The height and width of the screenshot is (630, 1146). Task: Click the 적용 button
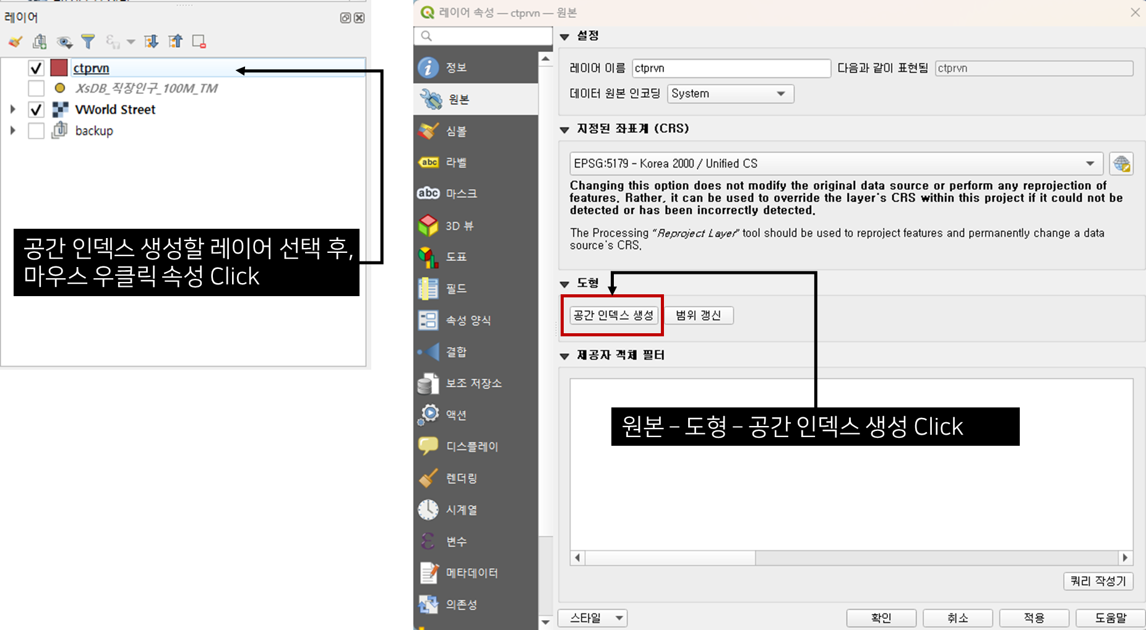click(1034, 618)
